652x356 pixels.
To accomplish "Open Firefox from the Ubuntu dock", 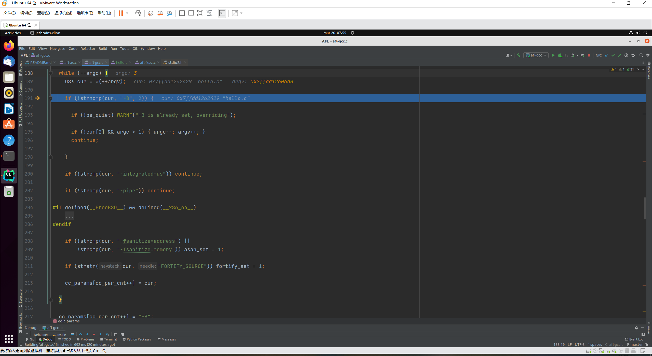I will click(x=9, y=46).
